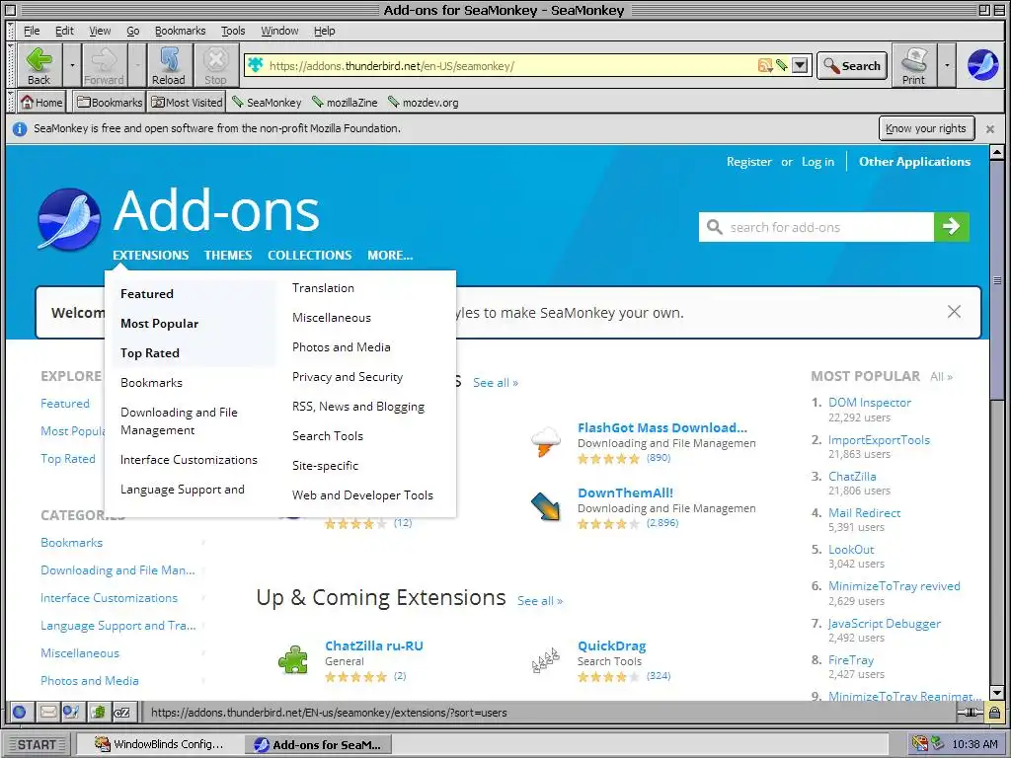Open the Go menu
Screen dimensions: 1011x758
click(133, 31)
